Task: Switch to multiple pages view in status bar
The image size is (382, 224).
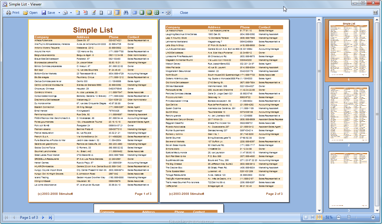Action: [x=319, y=217]
